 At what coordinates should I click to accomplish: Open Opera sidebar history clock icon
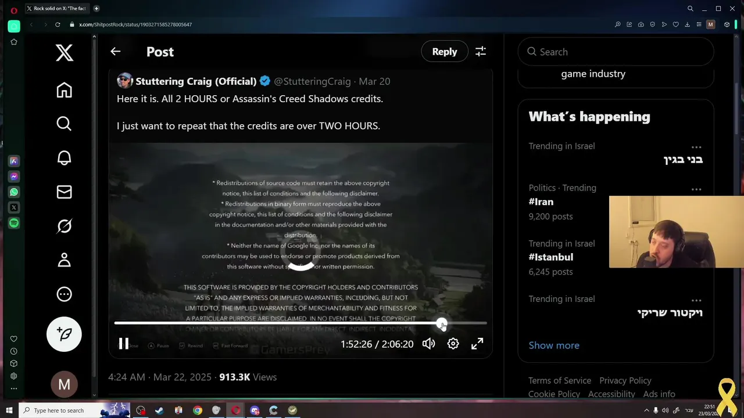14,351
